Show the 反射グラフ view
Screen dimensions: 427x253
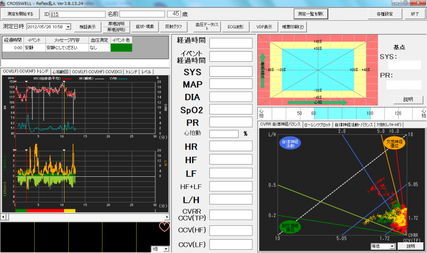pos(173,26)
